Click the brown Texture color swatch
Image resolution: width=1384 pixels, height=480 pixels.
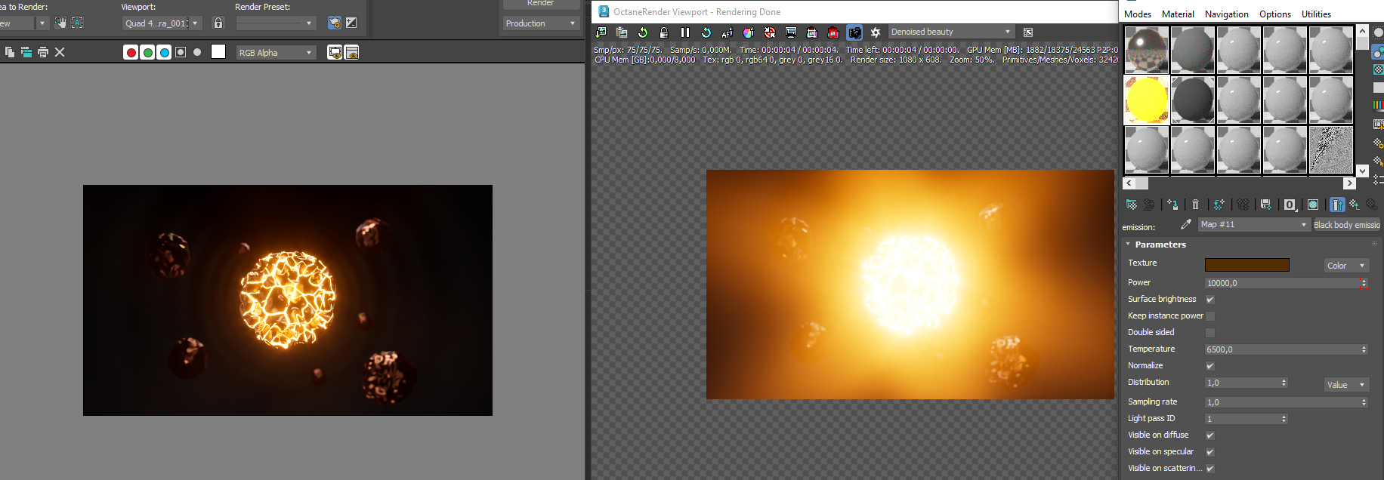point(1247,265)
